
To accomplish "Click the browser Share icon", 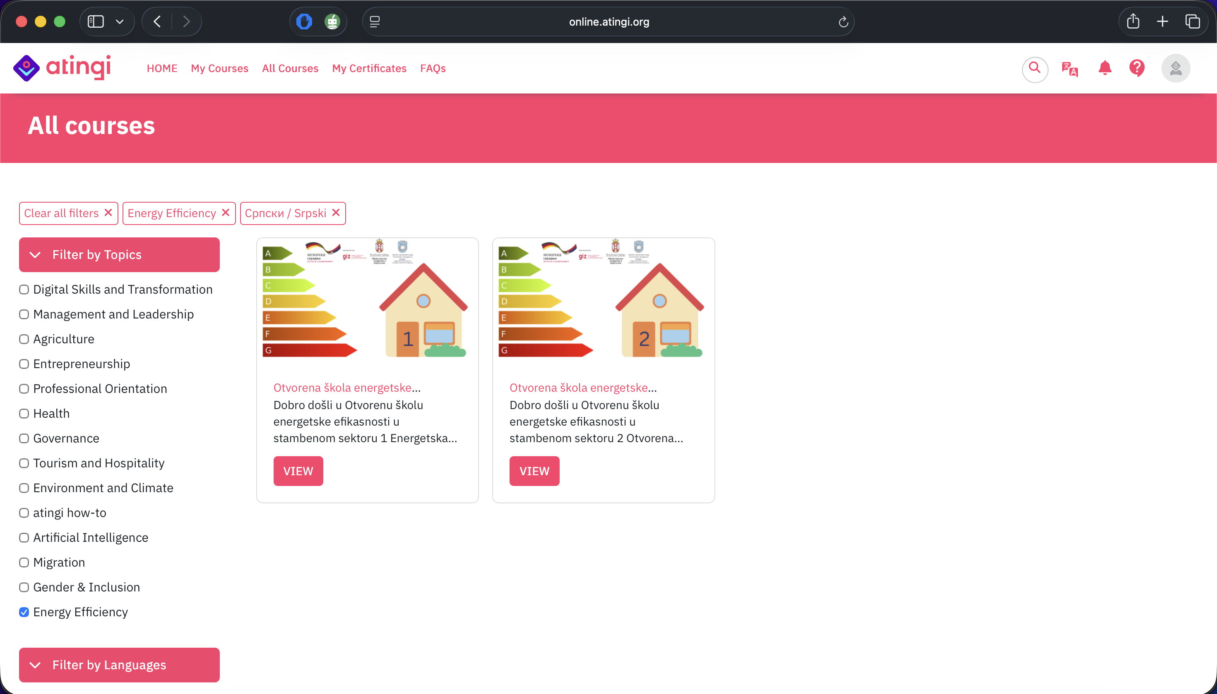I will coord(1133,22).
